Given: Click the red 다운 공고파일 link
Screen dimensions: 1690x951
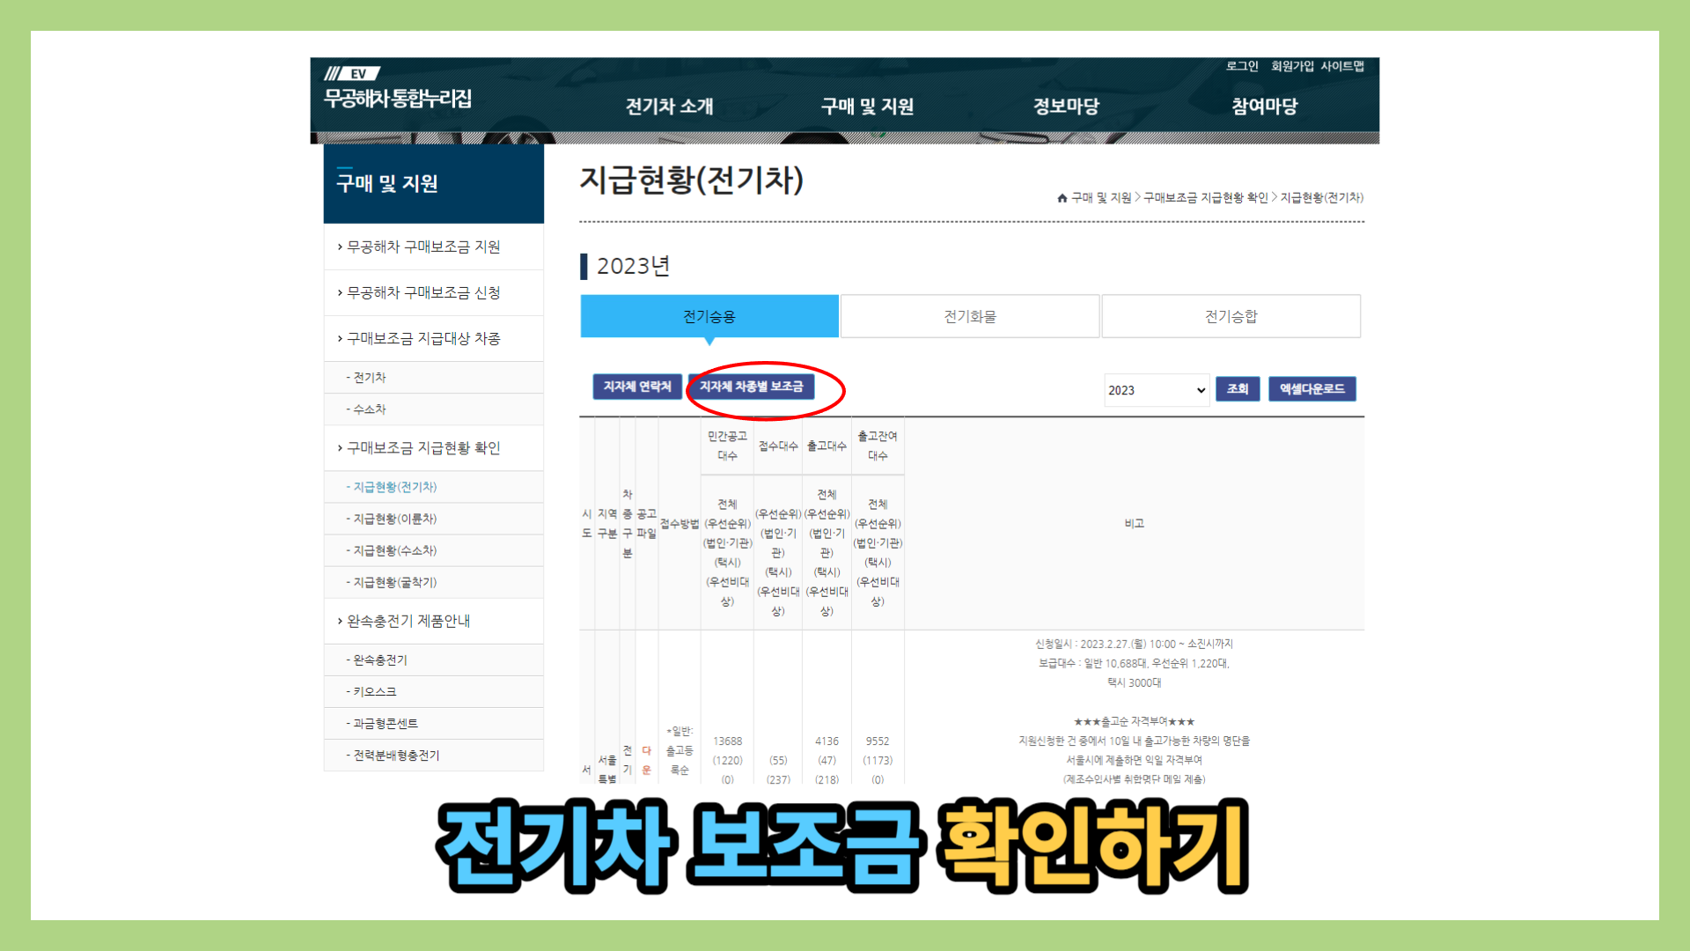Looking at the screenshot, I should [x=646, y=760].
